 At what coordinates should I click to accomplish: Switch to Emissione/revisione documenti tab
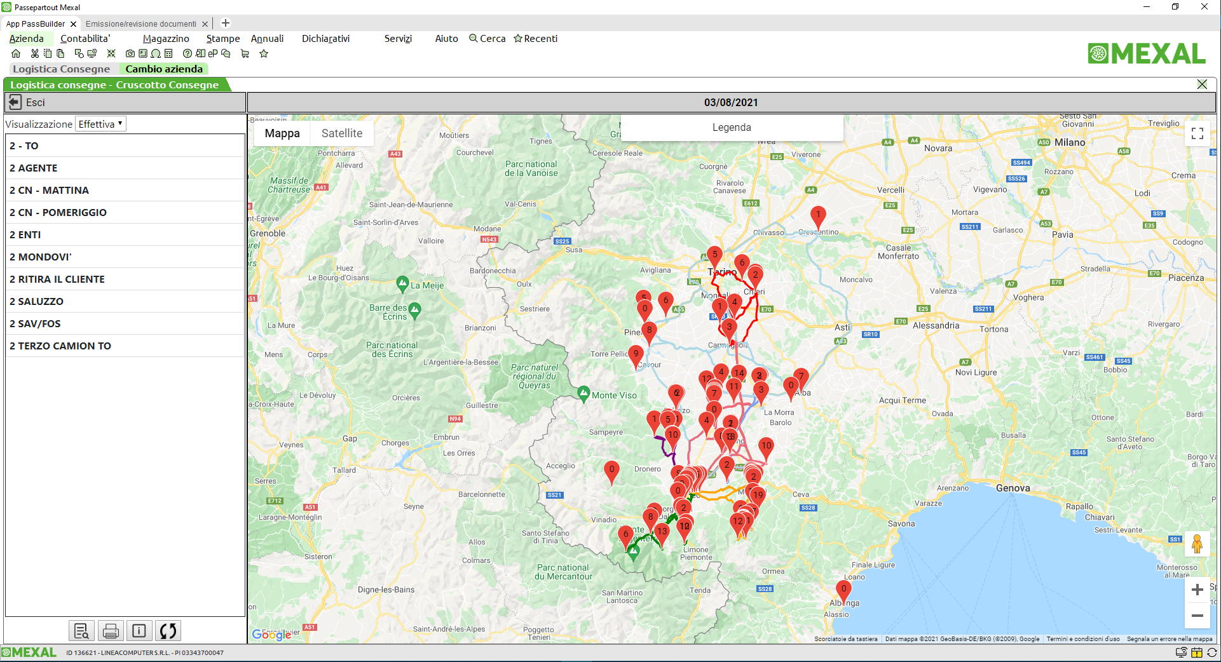pos(141,24)
